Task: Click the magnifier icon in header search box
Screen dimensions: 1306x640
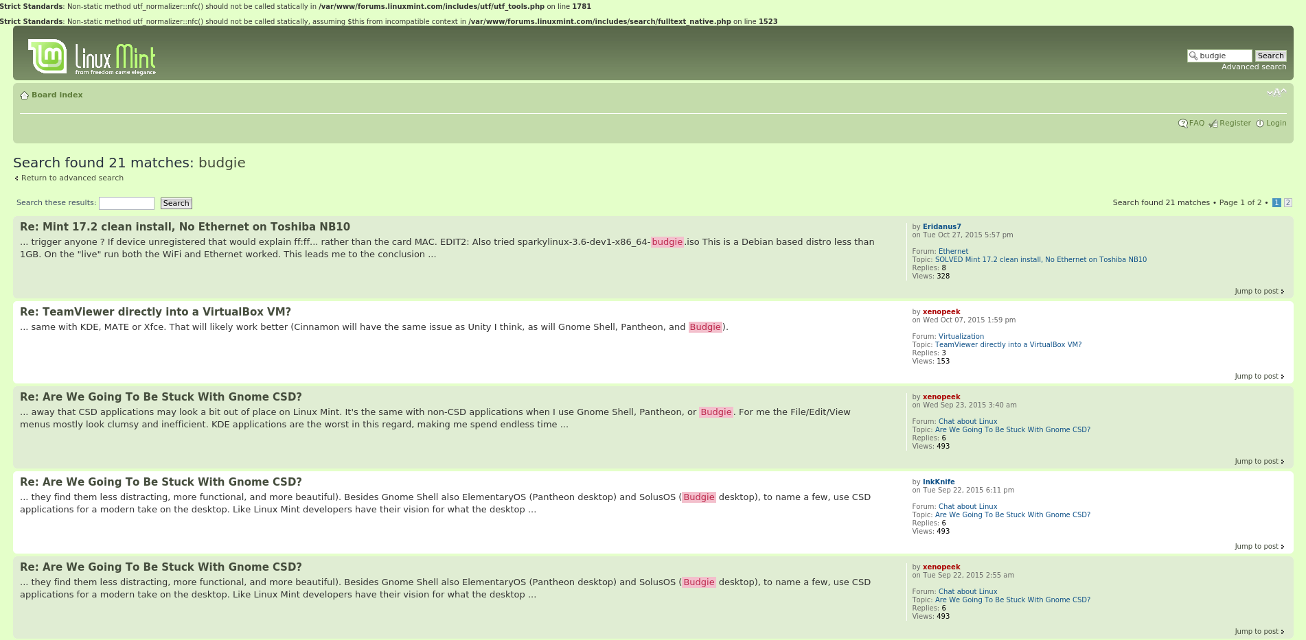Action: [x=1193, y=56]
